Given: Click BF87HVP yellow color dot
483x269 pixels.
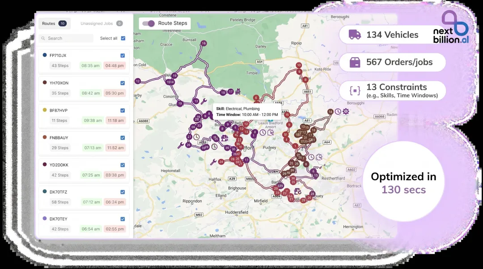Looking at the screenshot, I should 45,110.
